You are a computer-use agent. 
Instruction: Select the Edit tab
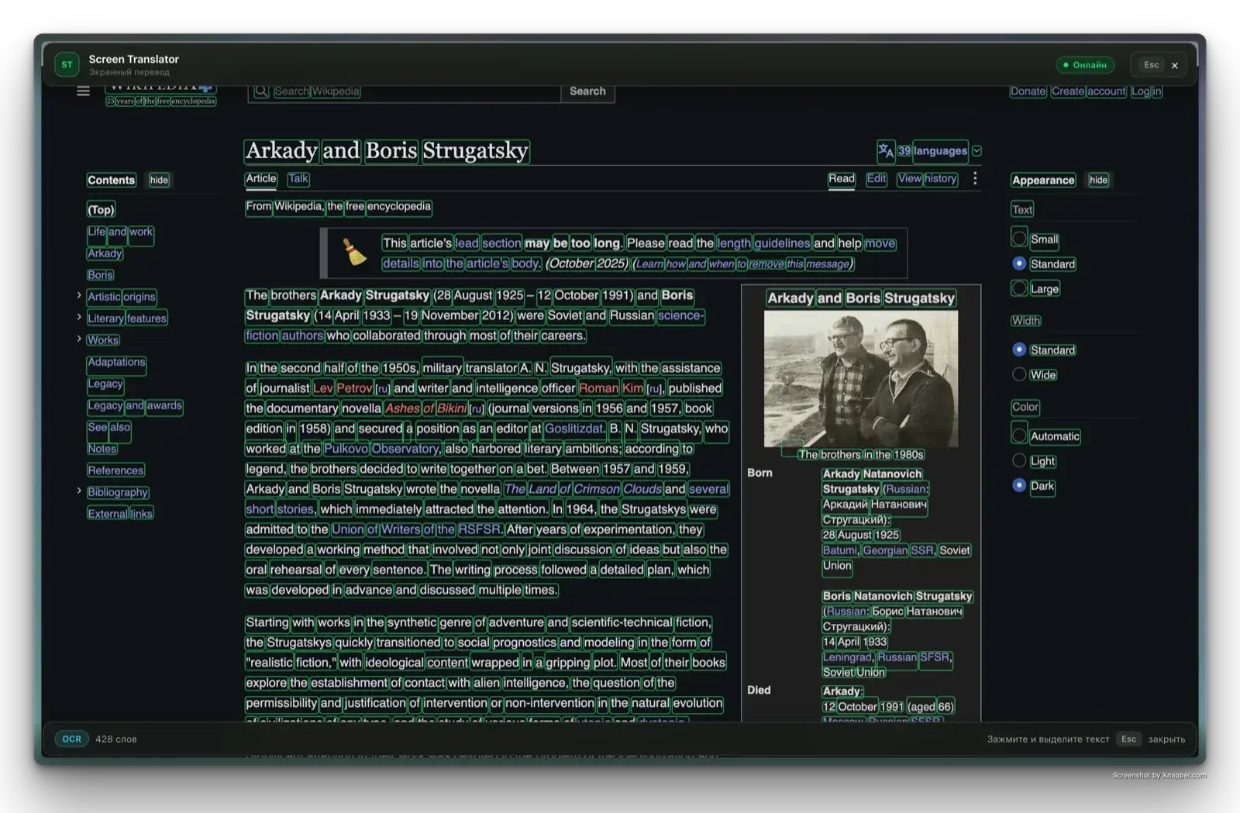877,179
